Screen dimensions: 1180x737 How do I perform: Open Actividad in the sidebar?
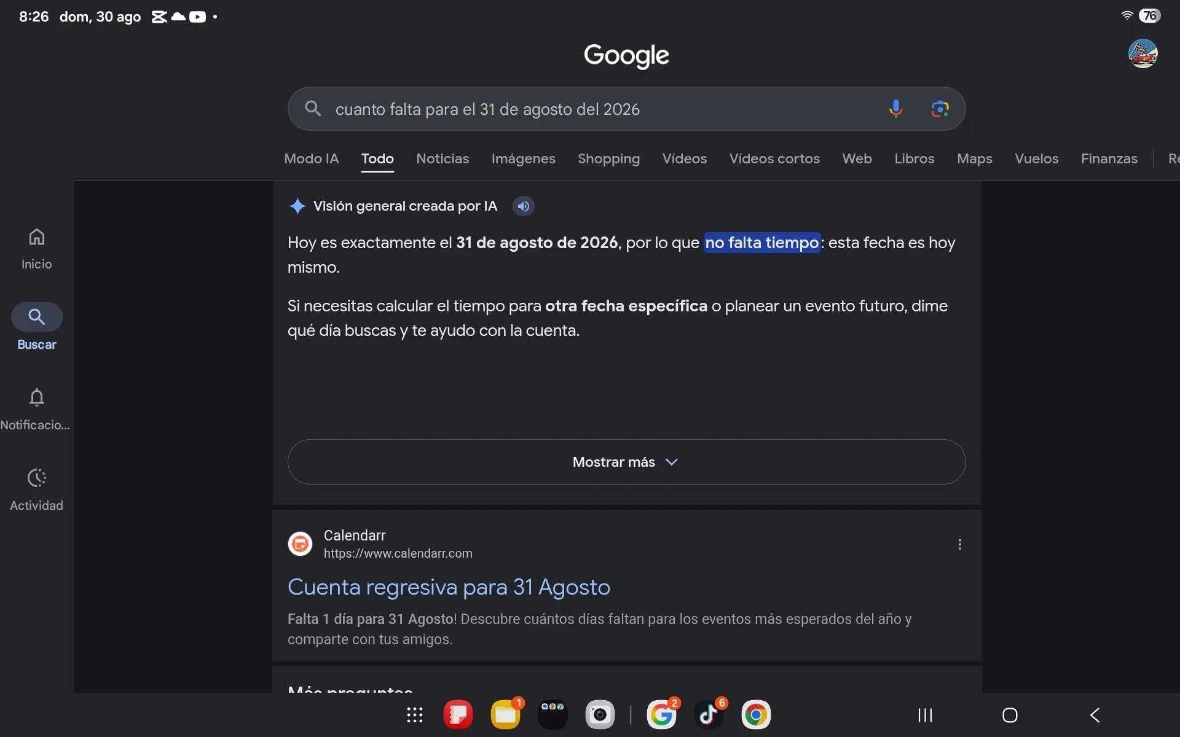tap(36, 490)
